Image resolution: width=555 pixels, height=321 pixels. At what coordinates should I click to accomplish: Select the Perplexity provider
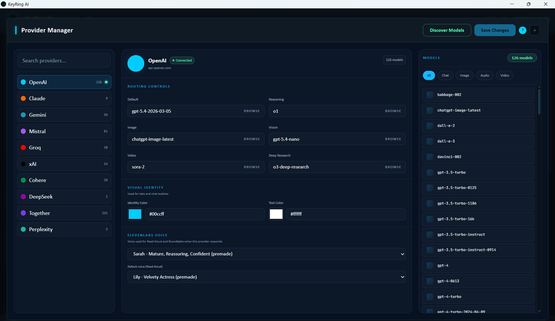tap(64, 229)
